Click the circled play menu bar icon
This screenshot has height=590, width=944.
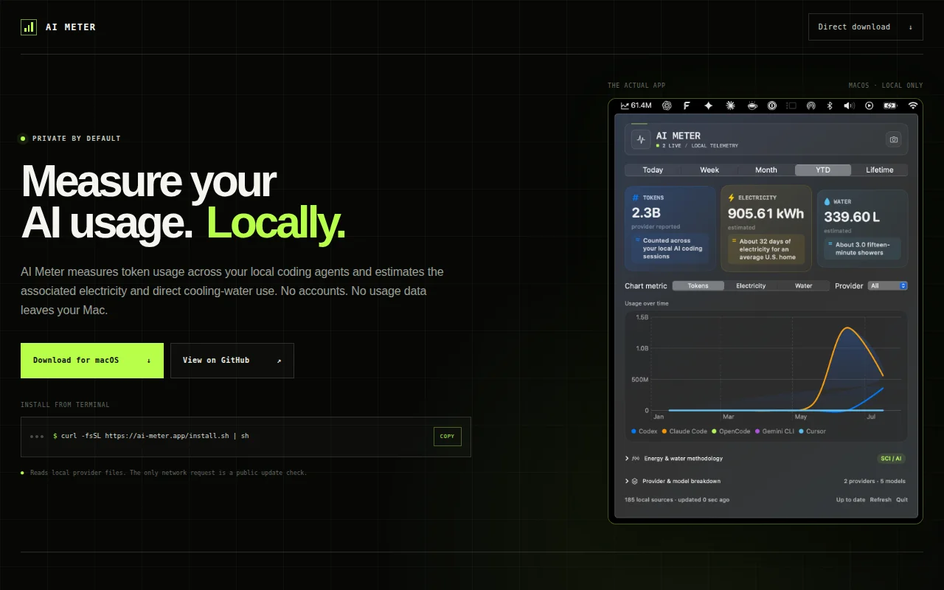869,105
